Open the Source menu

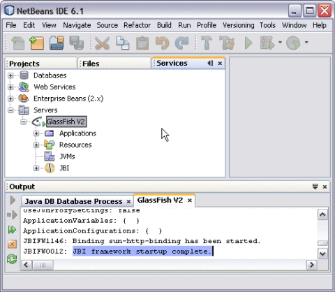tap(107, 25)
